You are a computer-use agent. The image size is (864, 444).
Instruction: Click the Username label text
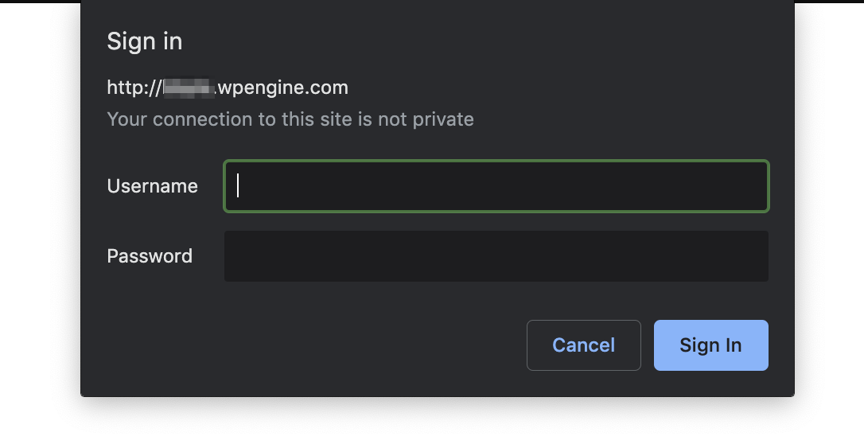(152, 186)
